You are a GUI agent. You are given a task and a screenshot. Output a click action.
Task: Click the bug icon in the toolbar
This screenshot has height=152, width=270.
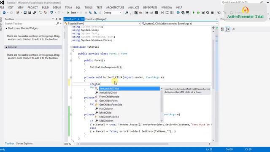[203, 13]
